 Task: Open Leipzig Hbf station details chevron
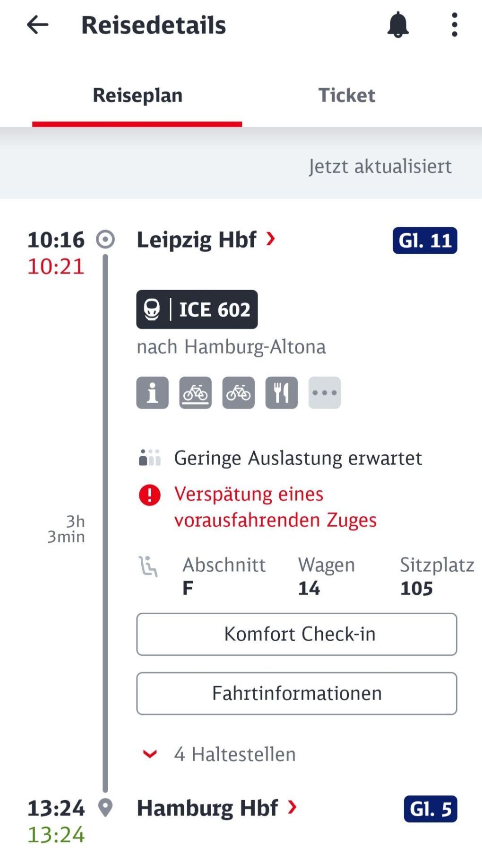tap(270, 239)
